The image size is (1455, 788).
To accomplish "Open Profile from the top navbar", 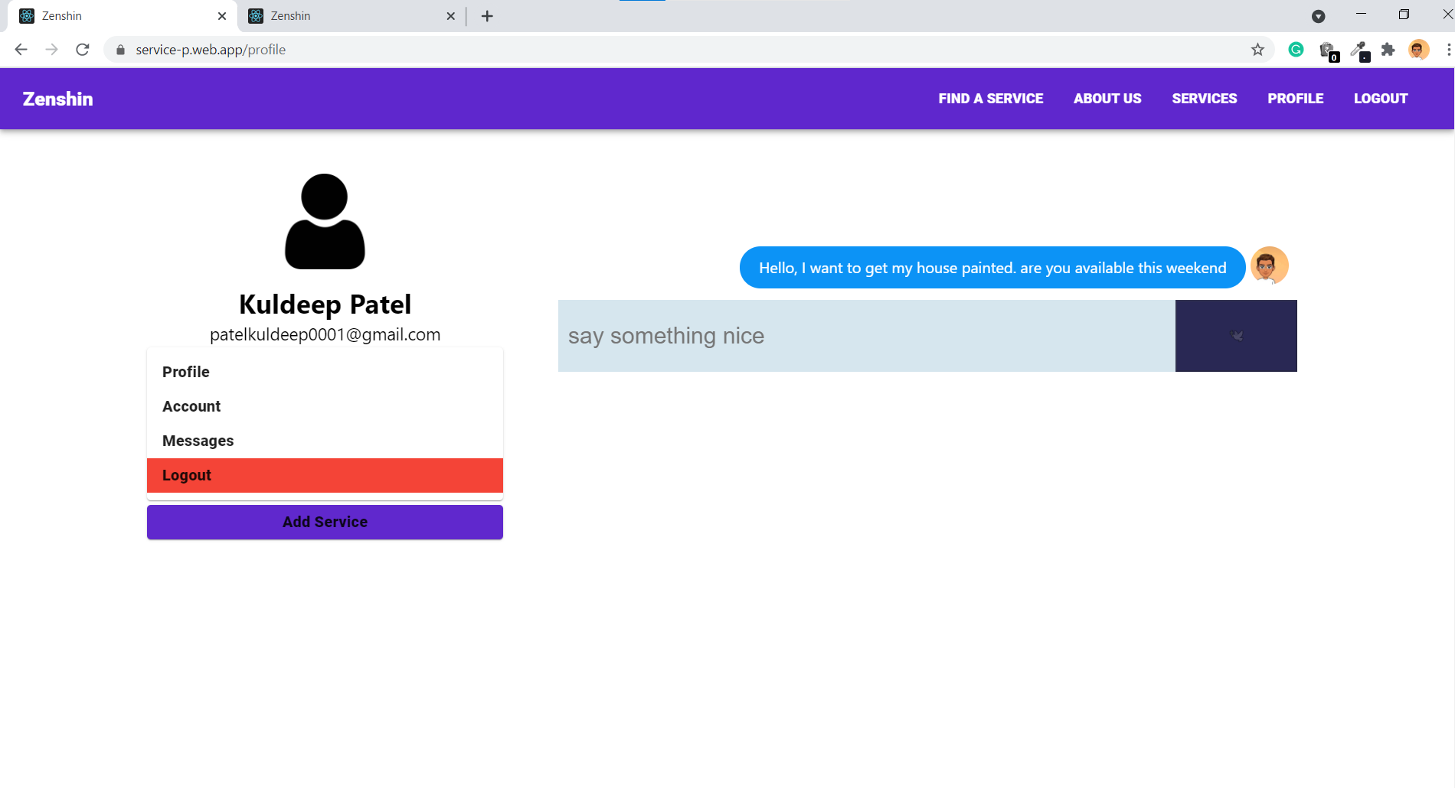I will pyautogui.click(x=1295, y=99).
